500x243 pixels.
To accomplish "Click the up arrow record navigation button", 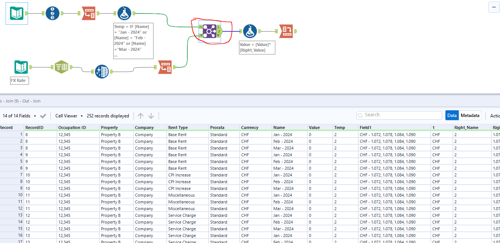I will tap(140, 116).
